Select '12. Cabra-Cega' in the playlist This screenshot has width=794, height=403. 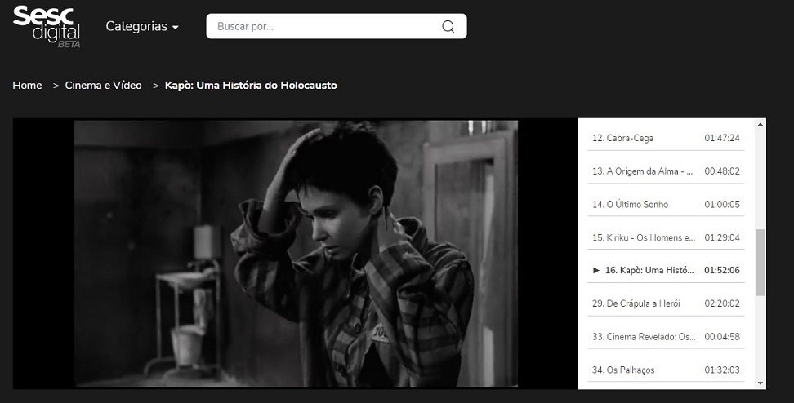coord(630,138)
